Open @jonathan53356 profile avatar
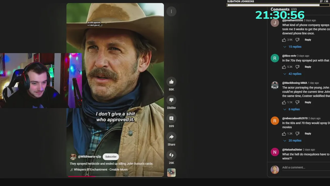Image resolution: width=330 pixels, height=186 pixels. coord(275,23)
